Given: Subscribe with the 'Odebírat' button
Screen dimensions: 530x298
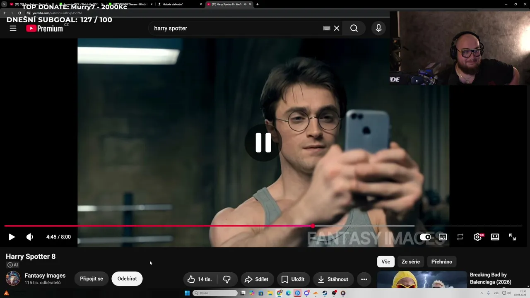Looking at the screenshot, I should point(127,279).
